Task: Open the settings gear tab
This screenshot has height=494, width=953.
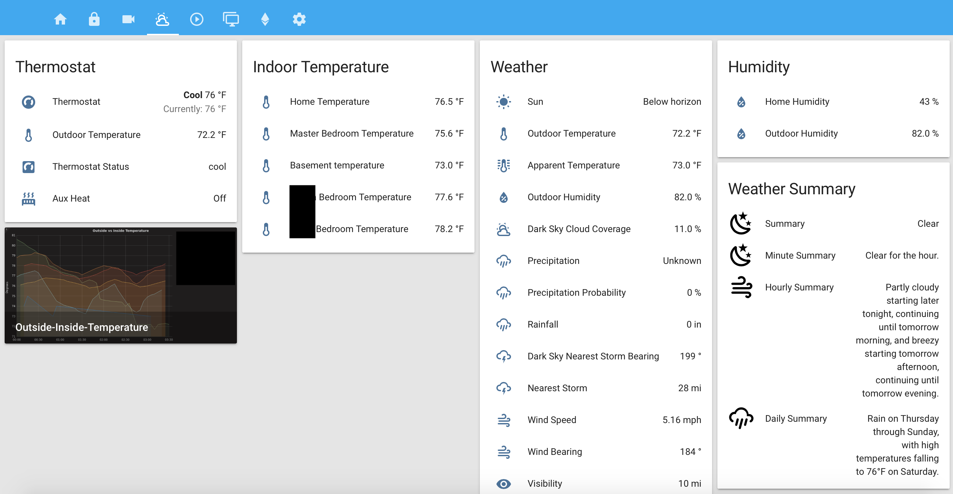Action: 299,19
